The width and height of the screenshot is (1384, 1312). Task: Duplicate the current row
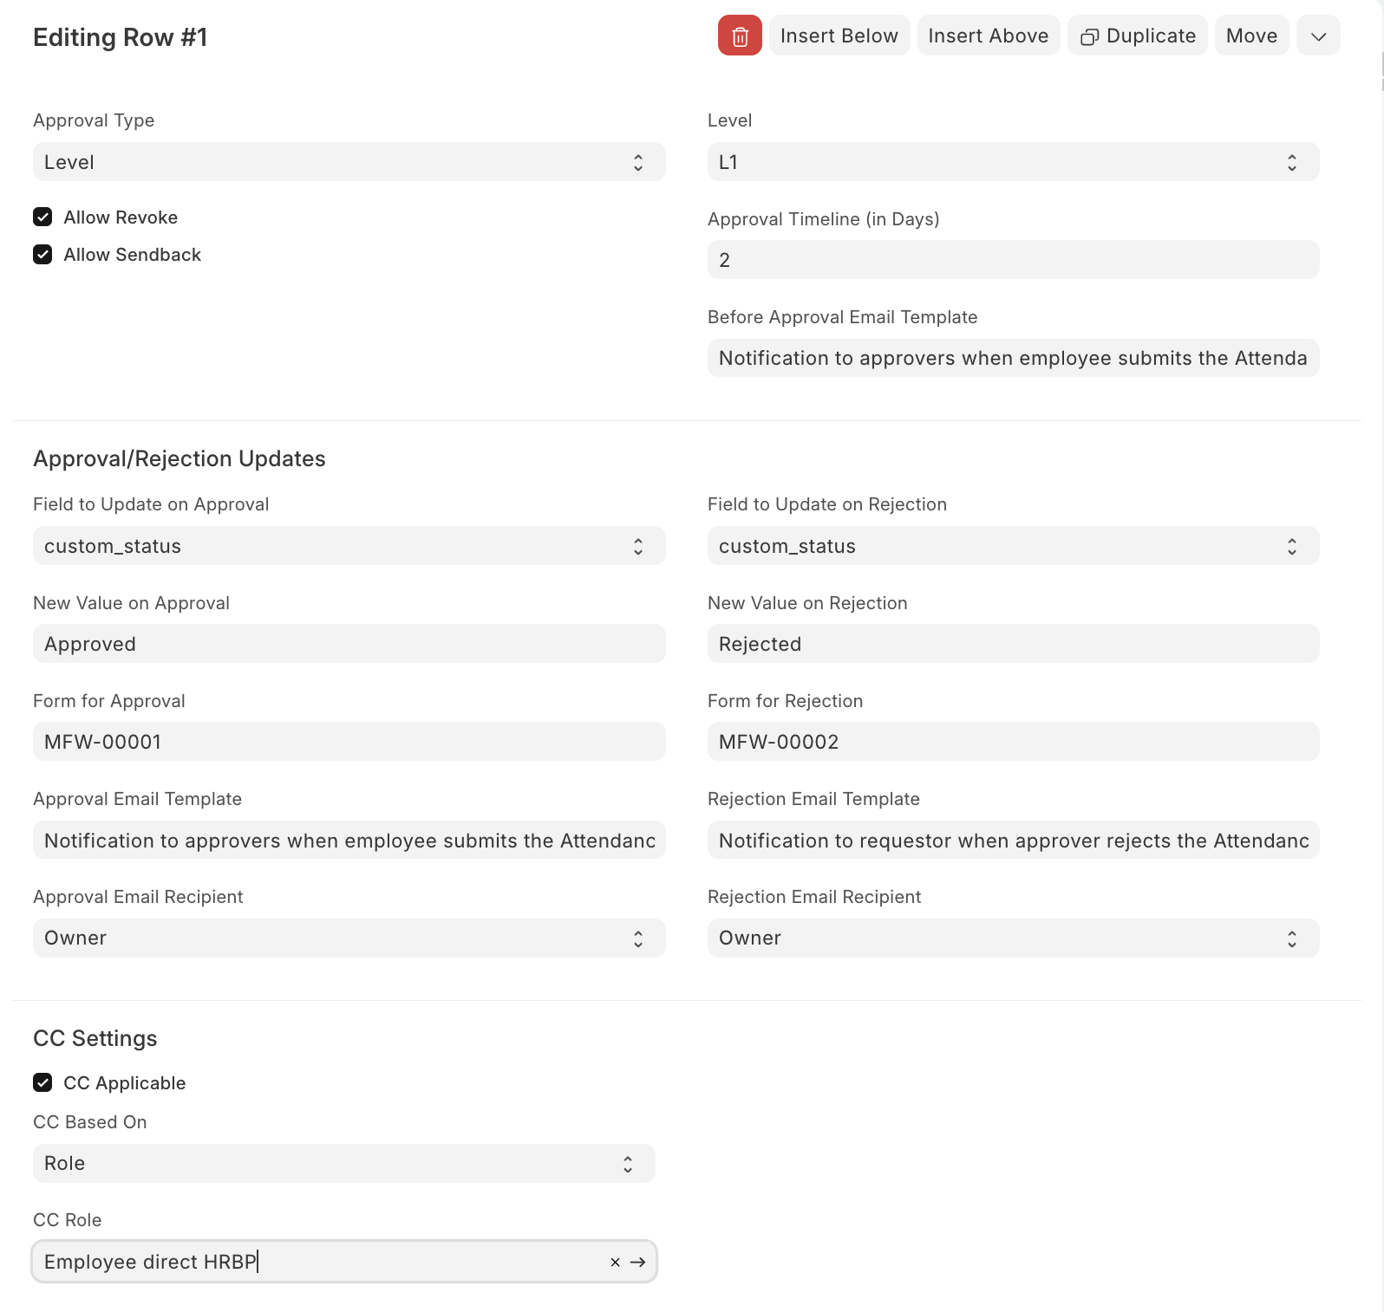[1138, 36]
